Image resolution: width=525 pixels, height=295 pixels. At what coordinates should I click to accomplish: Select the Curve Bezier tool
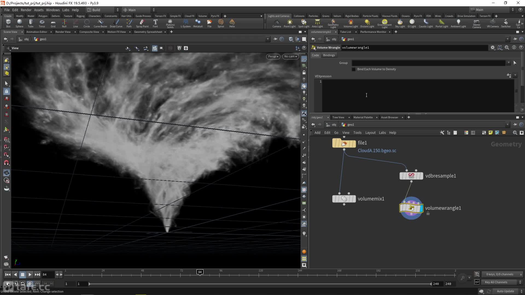pyautogui.click(x=100, y=23)
